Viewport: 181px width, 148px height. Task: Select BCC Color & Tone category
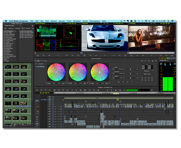coord(9,36)
